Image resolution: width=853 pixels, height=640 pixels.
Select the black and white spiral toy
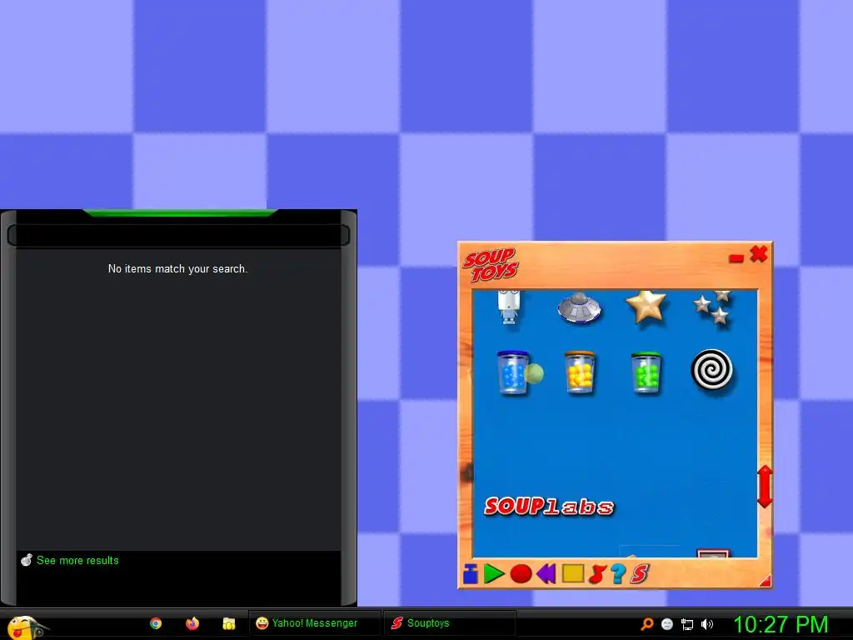pyautogui.click(x=712, y=369)
